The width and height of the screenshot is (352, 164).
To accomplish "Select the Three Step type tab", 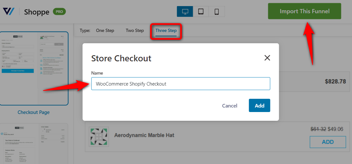I will coord(166,31).
